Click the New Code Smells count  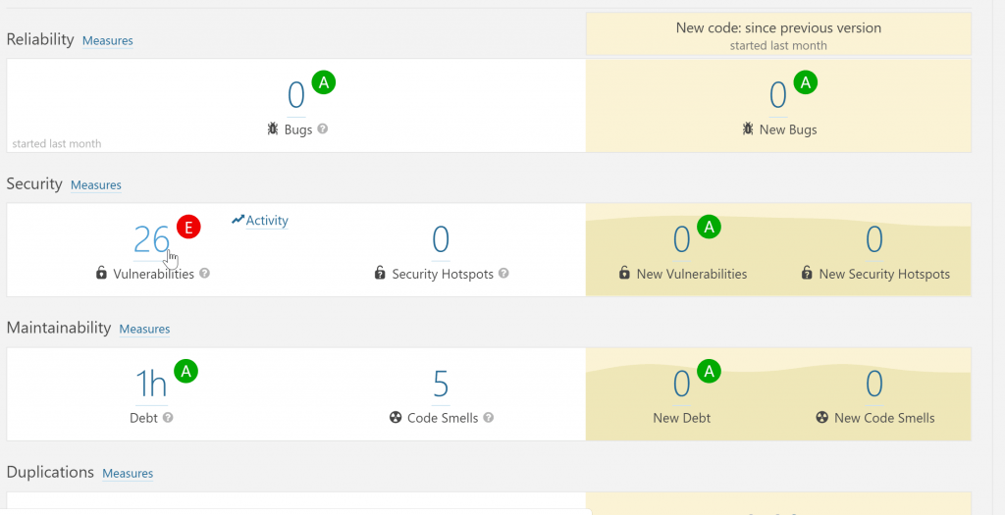point(874,385)
